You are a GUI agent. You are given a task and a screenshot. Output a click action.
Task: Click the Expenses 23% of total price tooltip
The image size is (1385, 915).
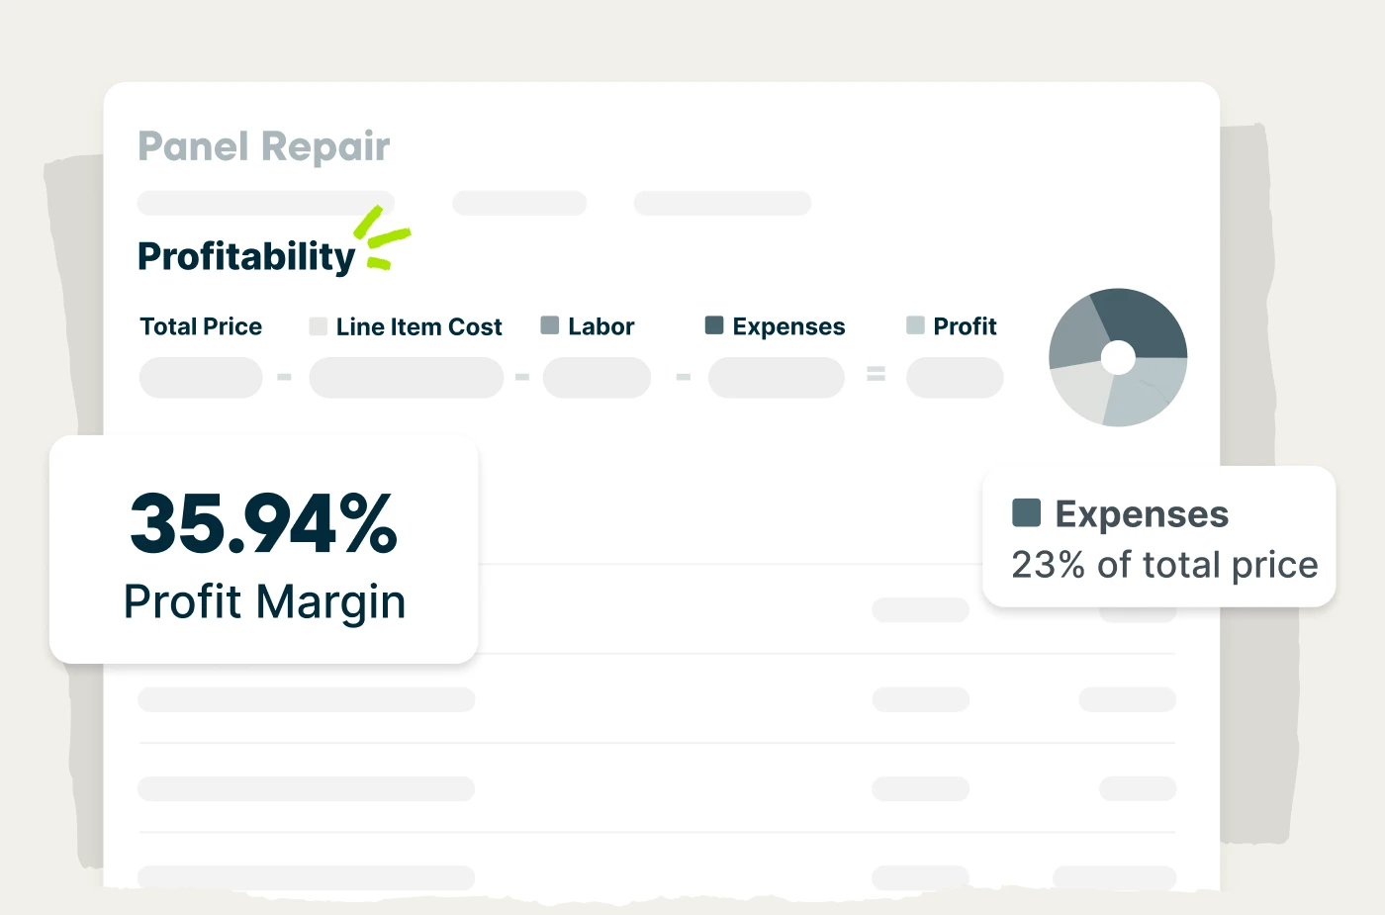[x=1158, y=537]
